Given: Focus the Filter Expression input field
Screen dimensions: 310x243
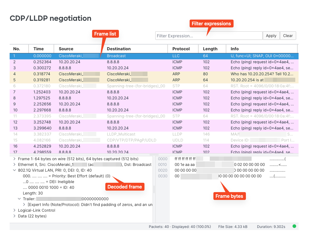Looking at the screenshot, I should [209, 36].
